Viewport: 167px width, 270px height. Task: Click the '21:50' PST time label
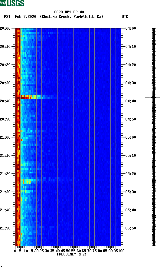[x=5, y=228]
